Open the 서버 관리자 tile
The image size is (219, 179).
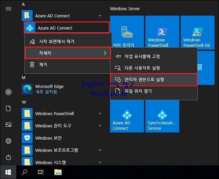[127, 32]
